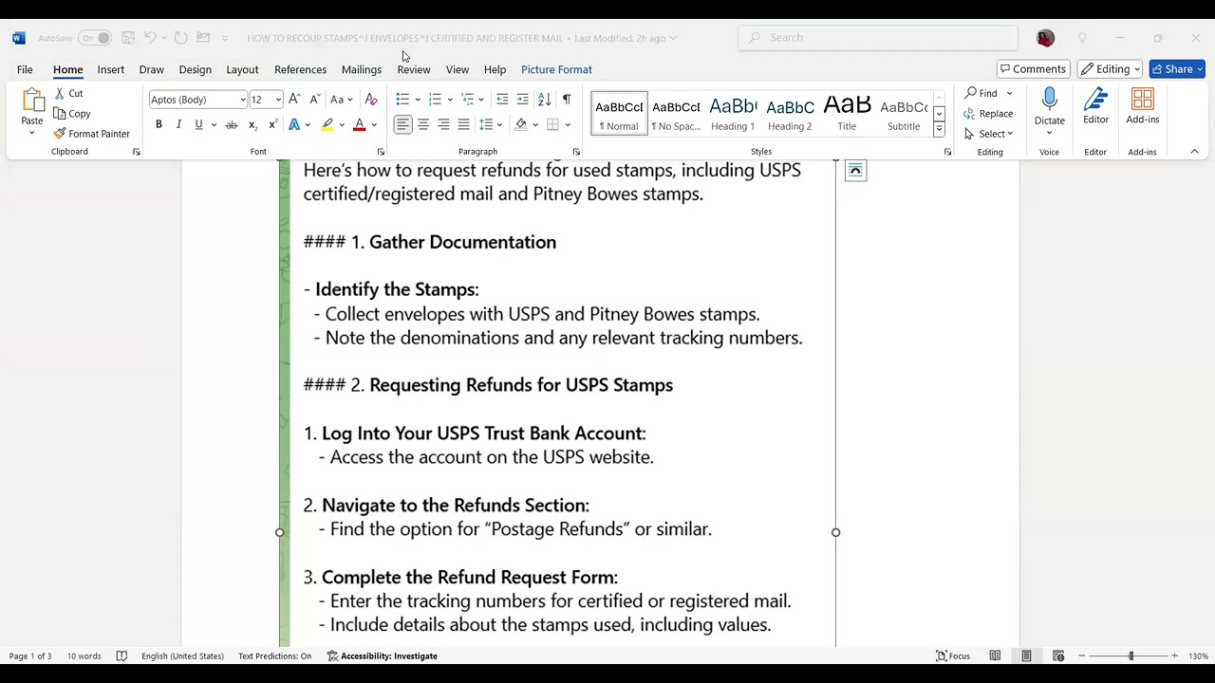The height and width of the screenshot is (683, 1215).
Task: Open Change Case dropdown
Action: click(x=341, y=99)
